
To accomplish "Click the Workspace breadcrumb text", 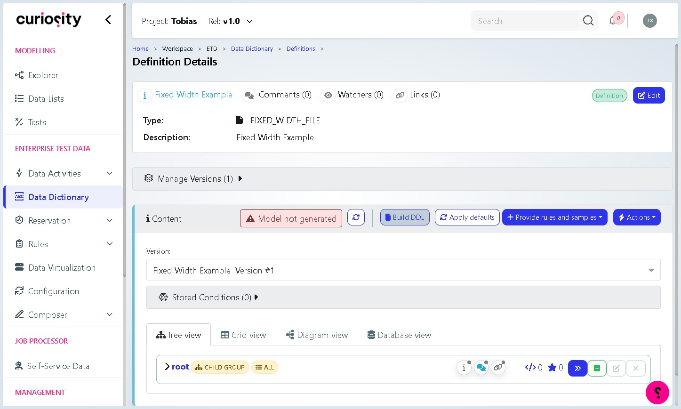I will coord(177,49).
